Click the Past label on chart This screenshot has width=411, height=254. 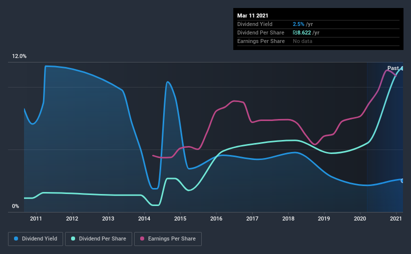click(393, 68)
